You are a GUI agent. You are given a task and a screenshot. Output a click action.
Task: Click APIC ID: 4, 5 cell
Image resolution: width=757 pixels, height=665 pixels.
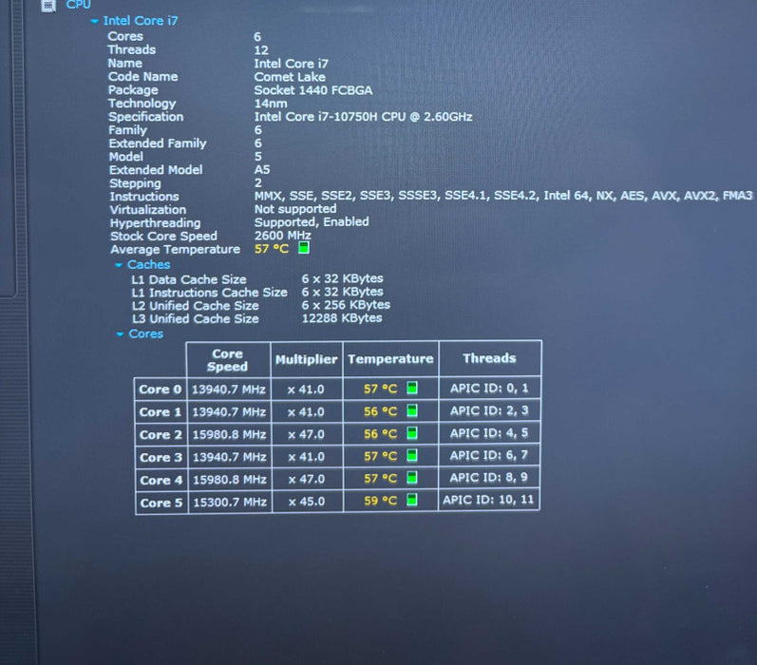(489, 432)
